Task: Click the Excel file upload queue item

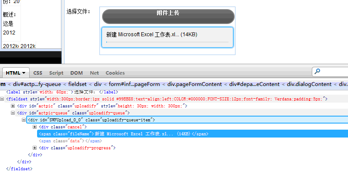Action: coord(167,38)
